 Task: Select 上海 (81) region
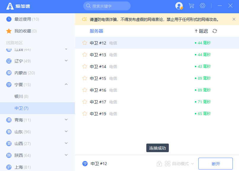(37, 167)
